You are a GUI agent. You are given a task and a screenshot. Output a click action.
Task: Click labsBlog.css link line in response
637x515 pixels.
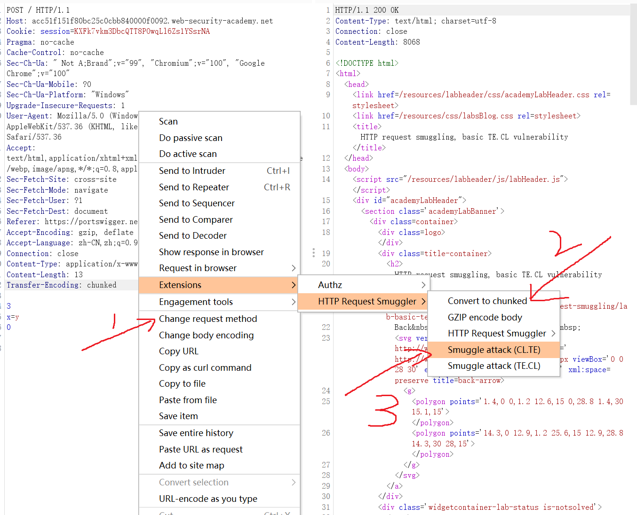point(467,116)
